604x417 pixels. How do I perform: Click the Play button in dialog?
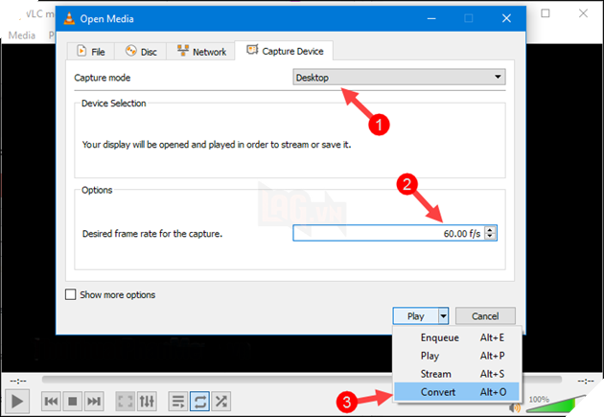(x=416, y=316)
